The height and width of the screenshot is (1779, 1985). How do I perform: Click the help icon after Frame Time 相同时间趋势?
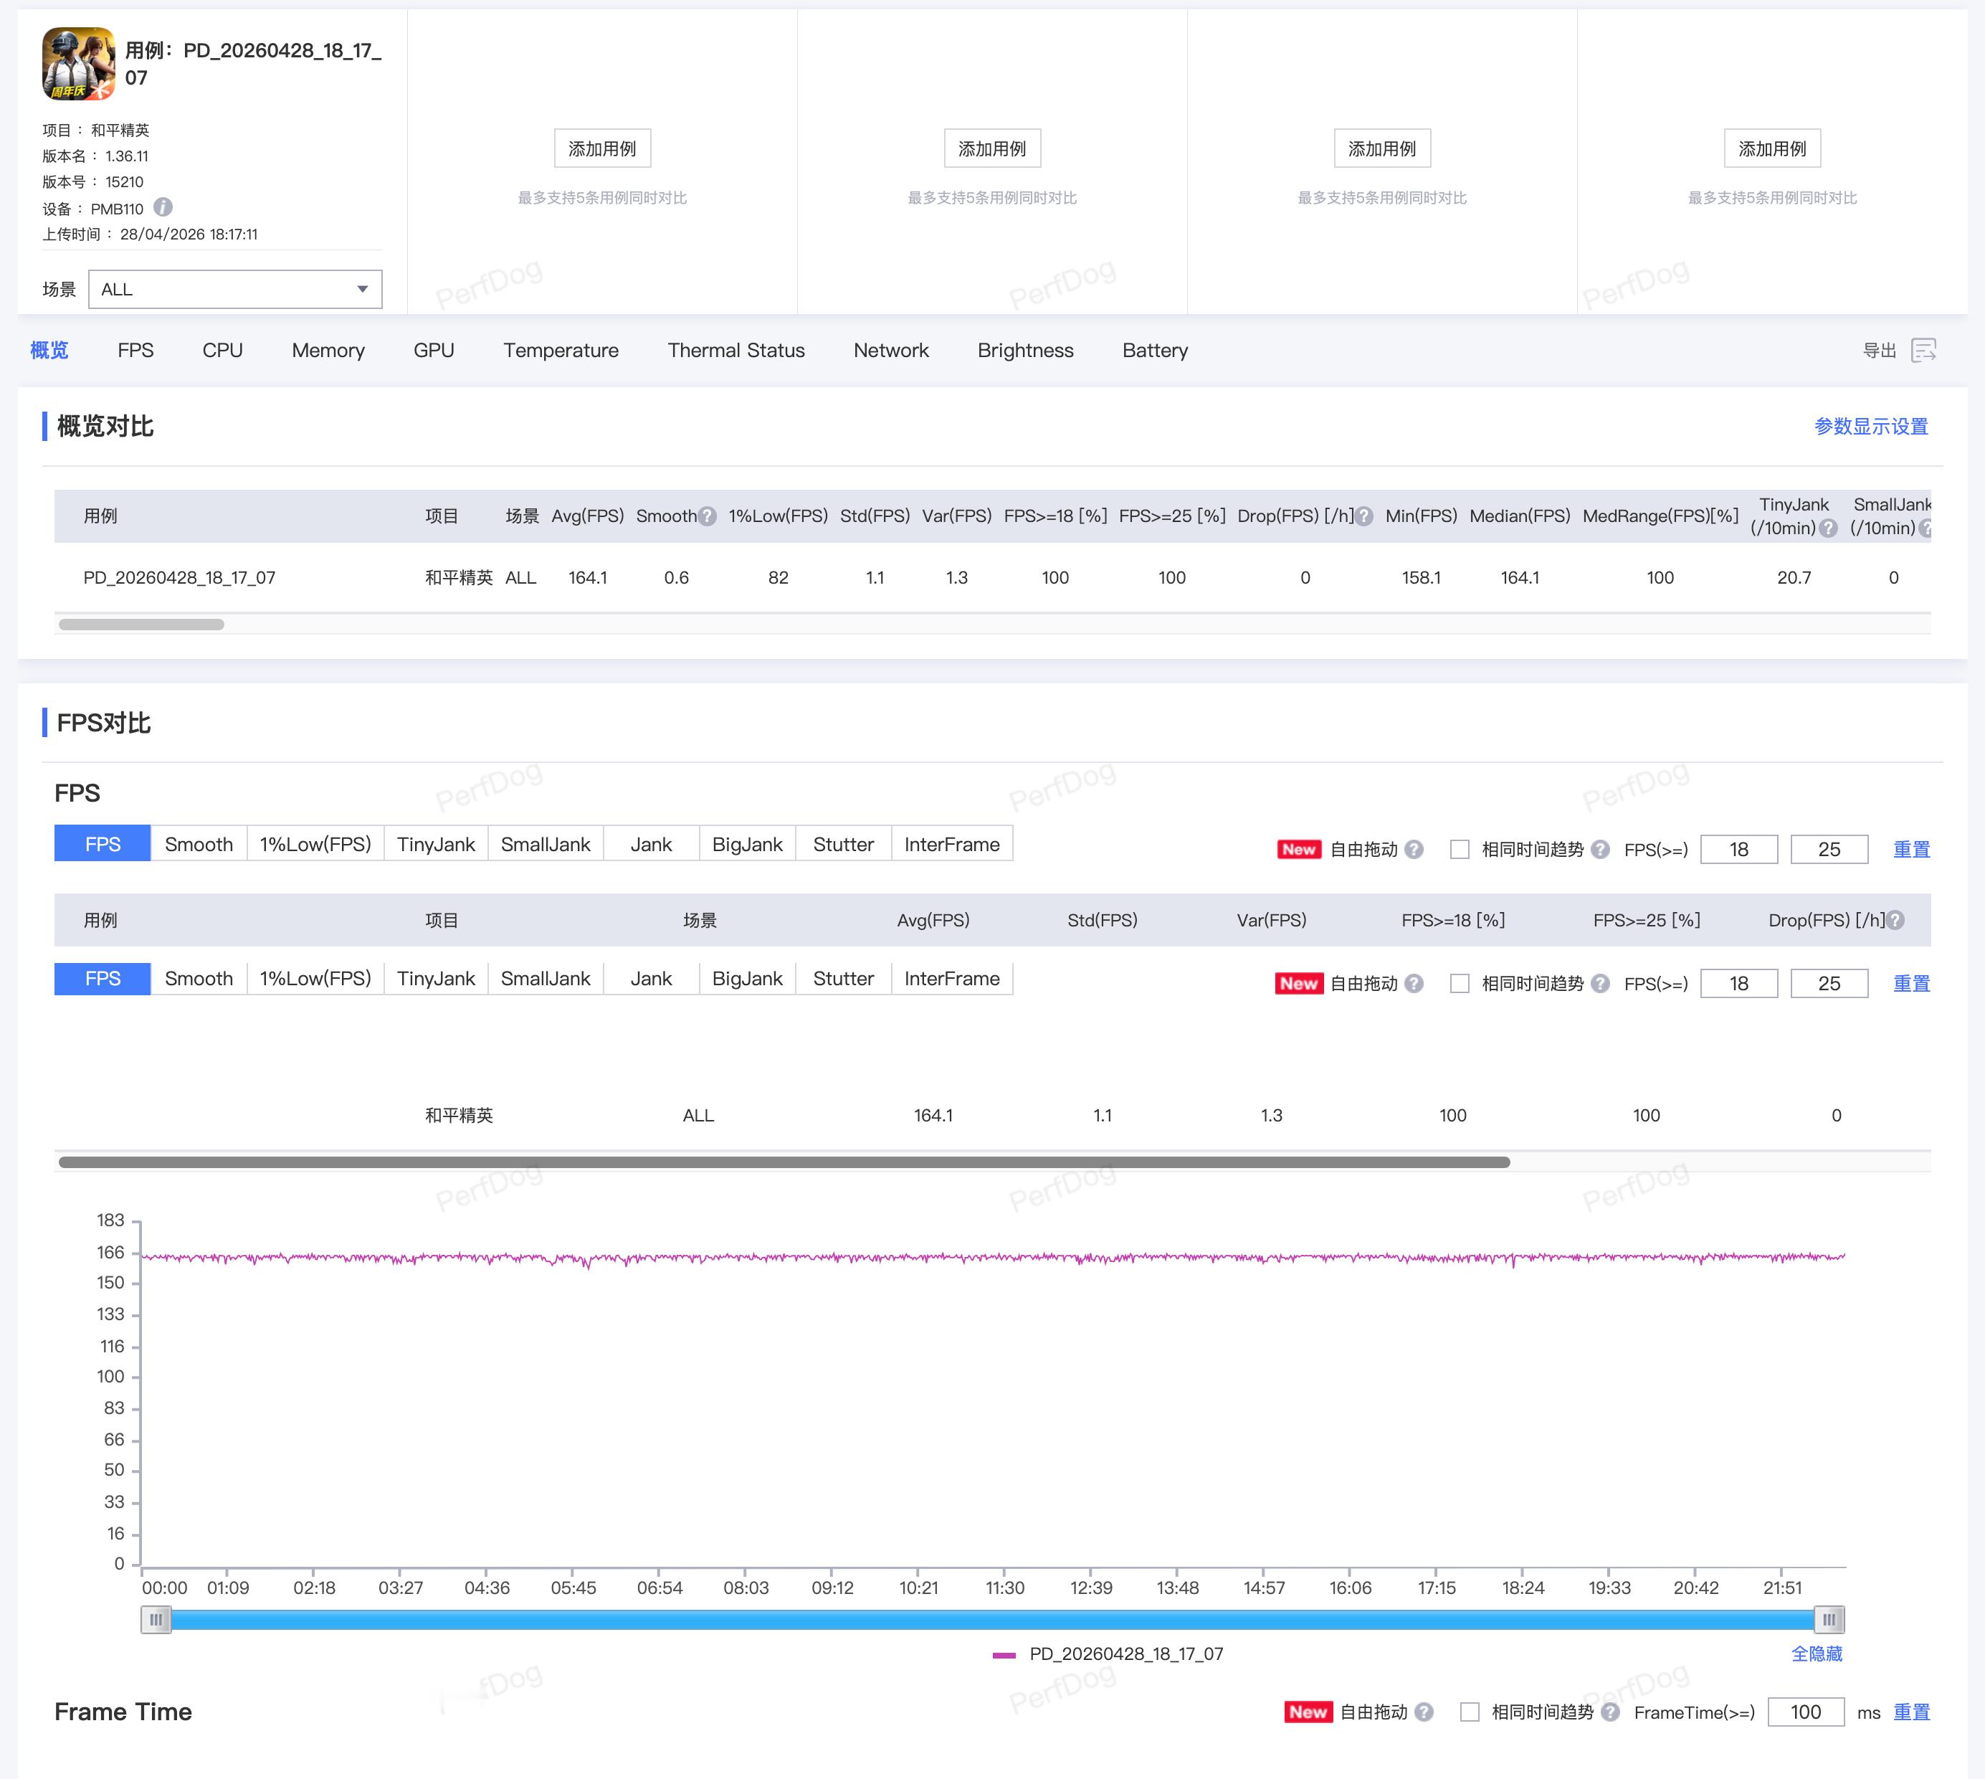[1611, 1712]
